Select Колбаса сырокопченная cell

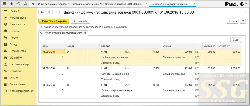point(130,74)
